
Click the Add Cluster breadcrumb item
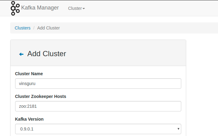pyautogui.click(x=48, y=28)
